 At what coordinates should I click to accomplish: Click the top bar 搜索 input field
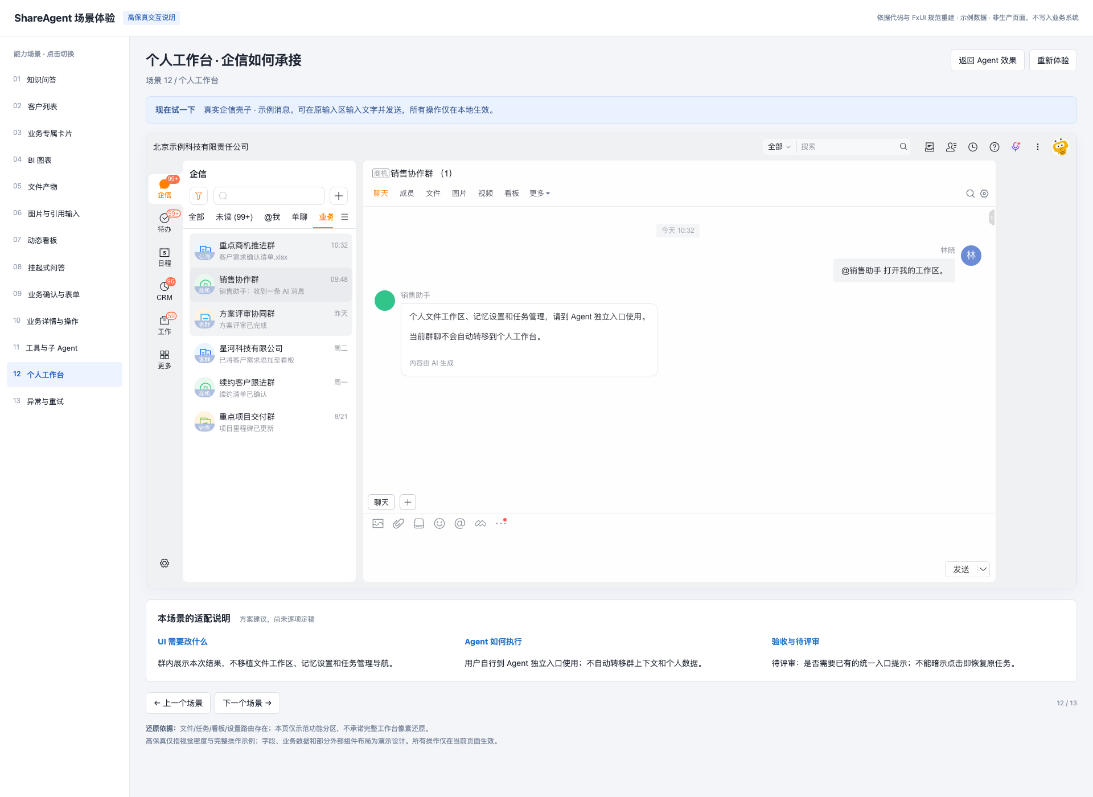848,147
